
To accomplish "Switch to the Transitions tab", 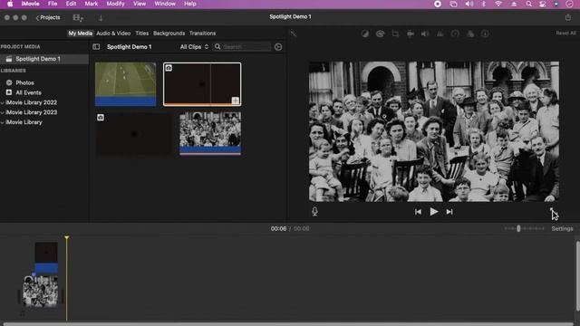I will [x=202, y=34].
